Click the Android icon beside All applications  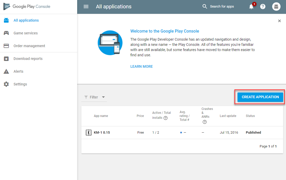[6, 20]
